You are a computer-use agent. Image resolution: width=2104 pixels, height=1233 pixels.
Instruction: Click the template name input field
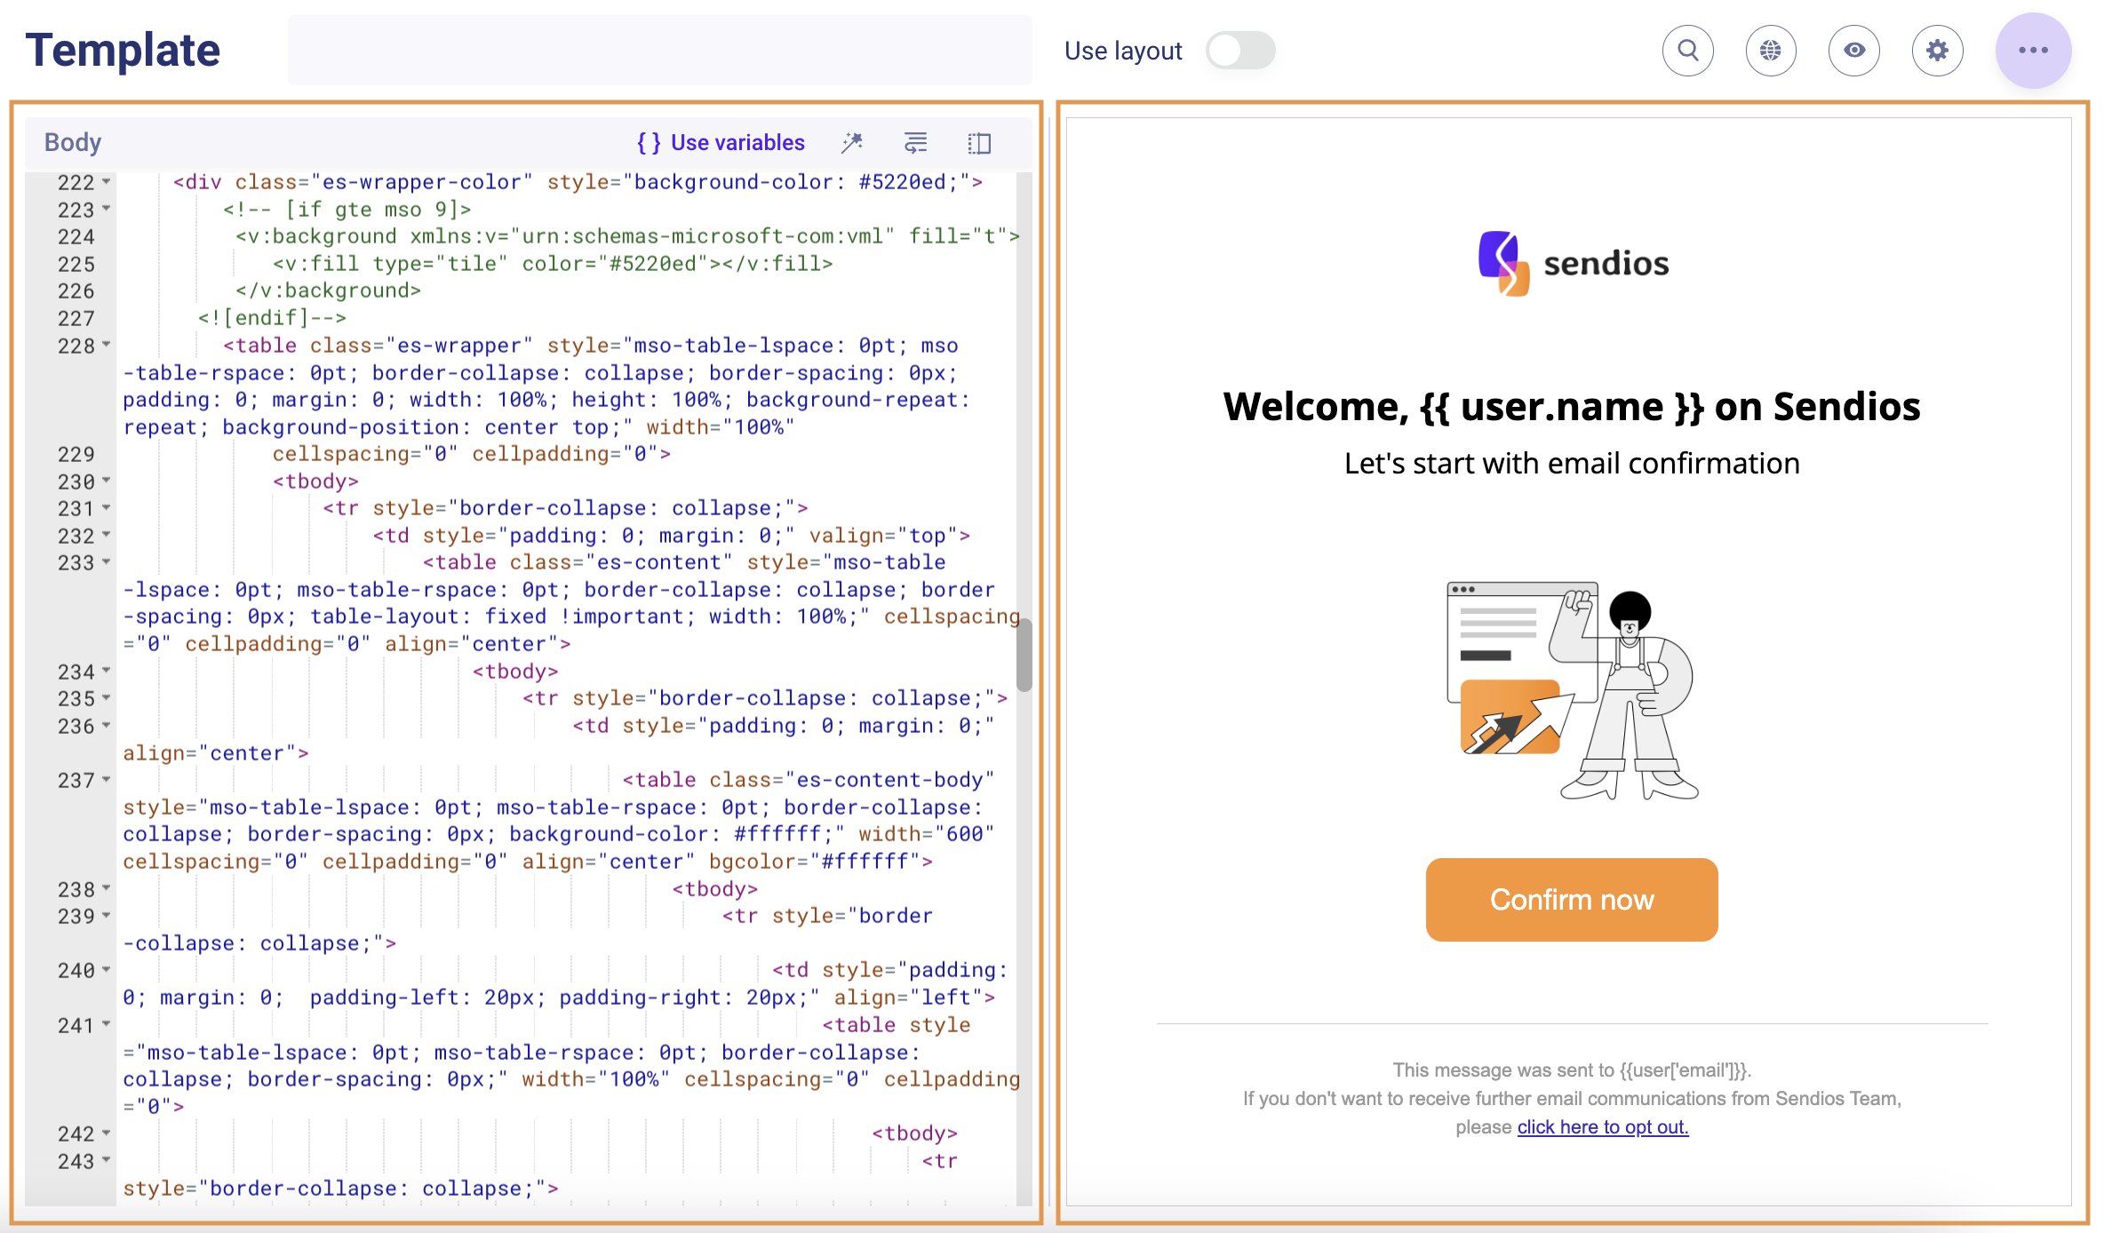click(x=659, y=51)
